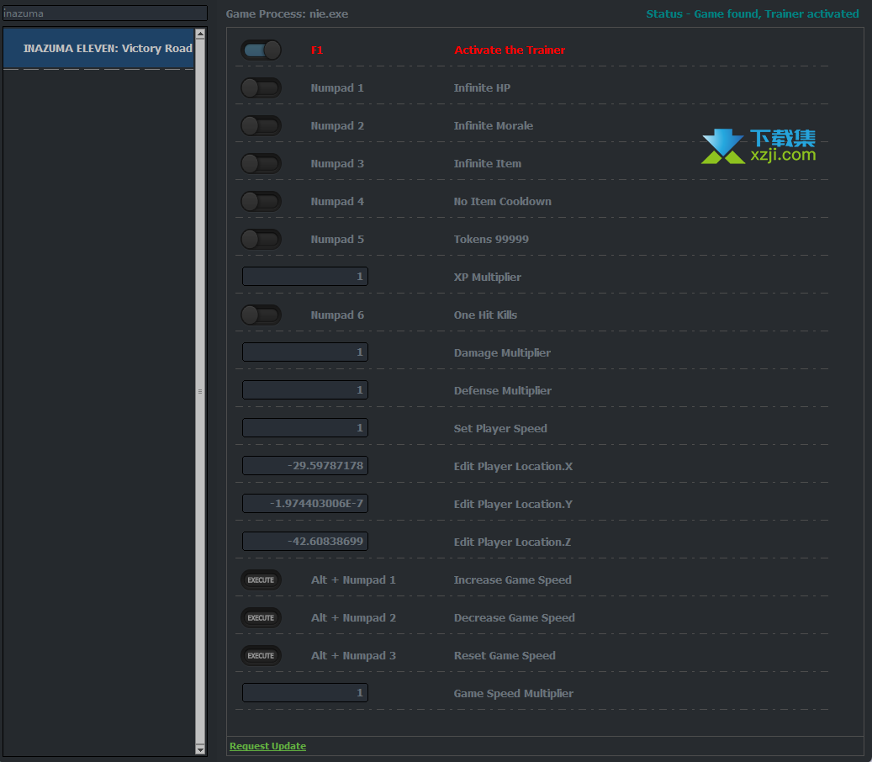Focus the Defense Multiplier input

[304, 390]
